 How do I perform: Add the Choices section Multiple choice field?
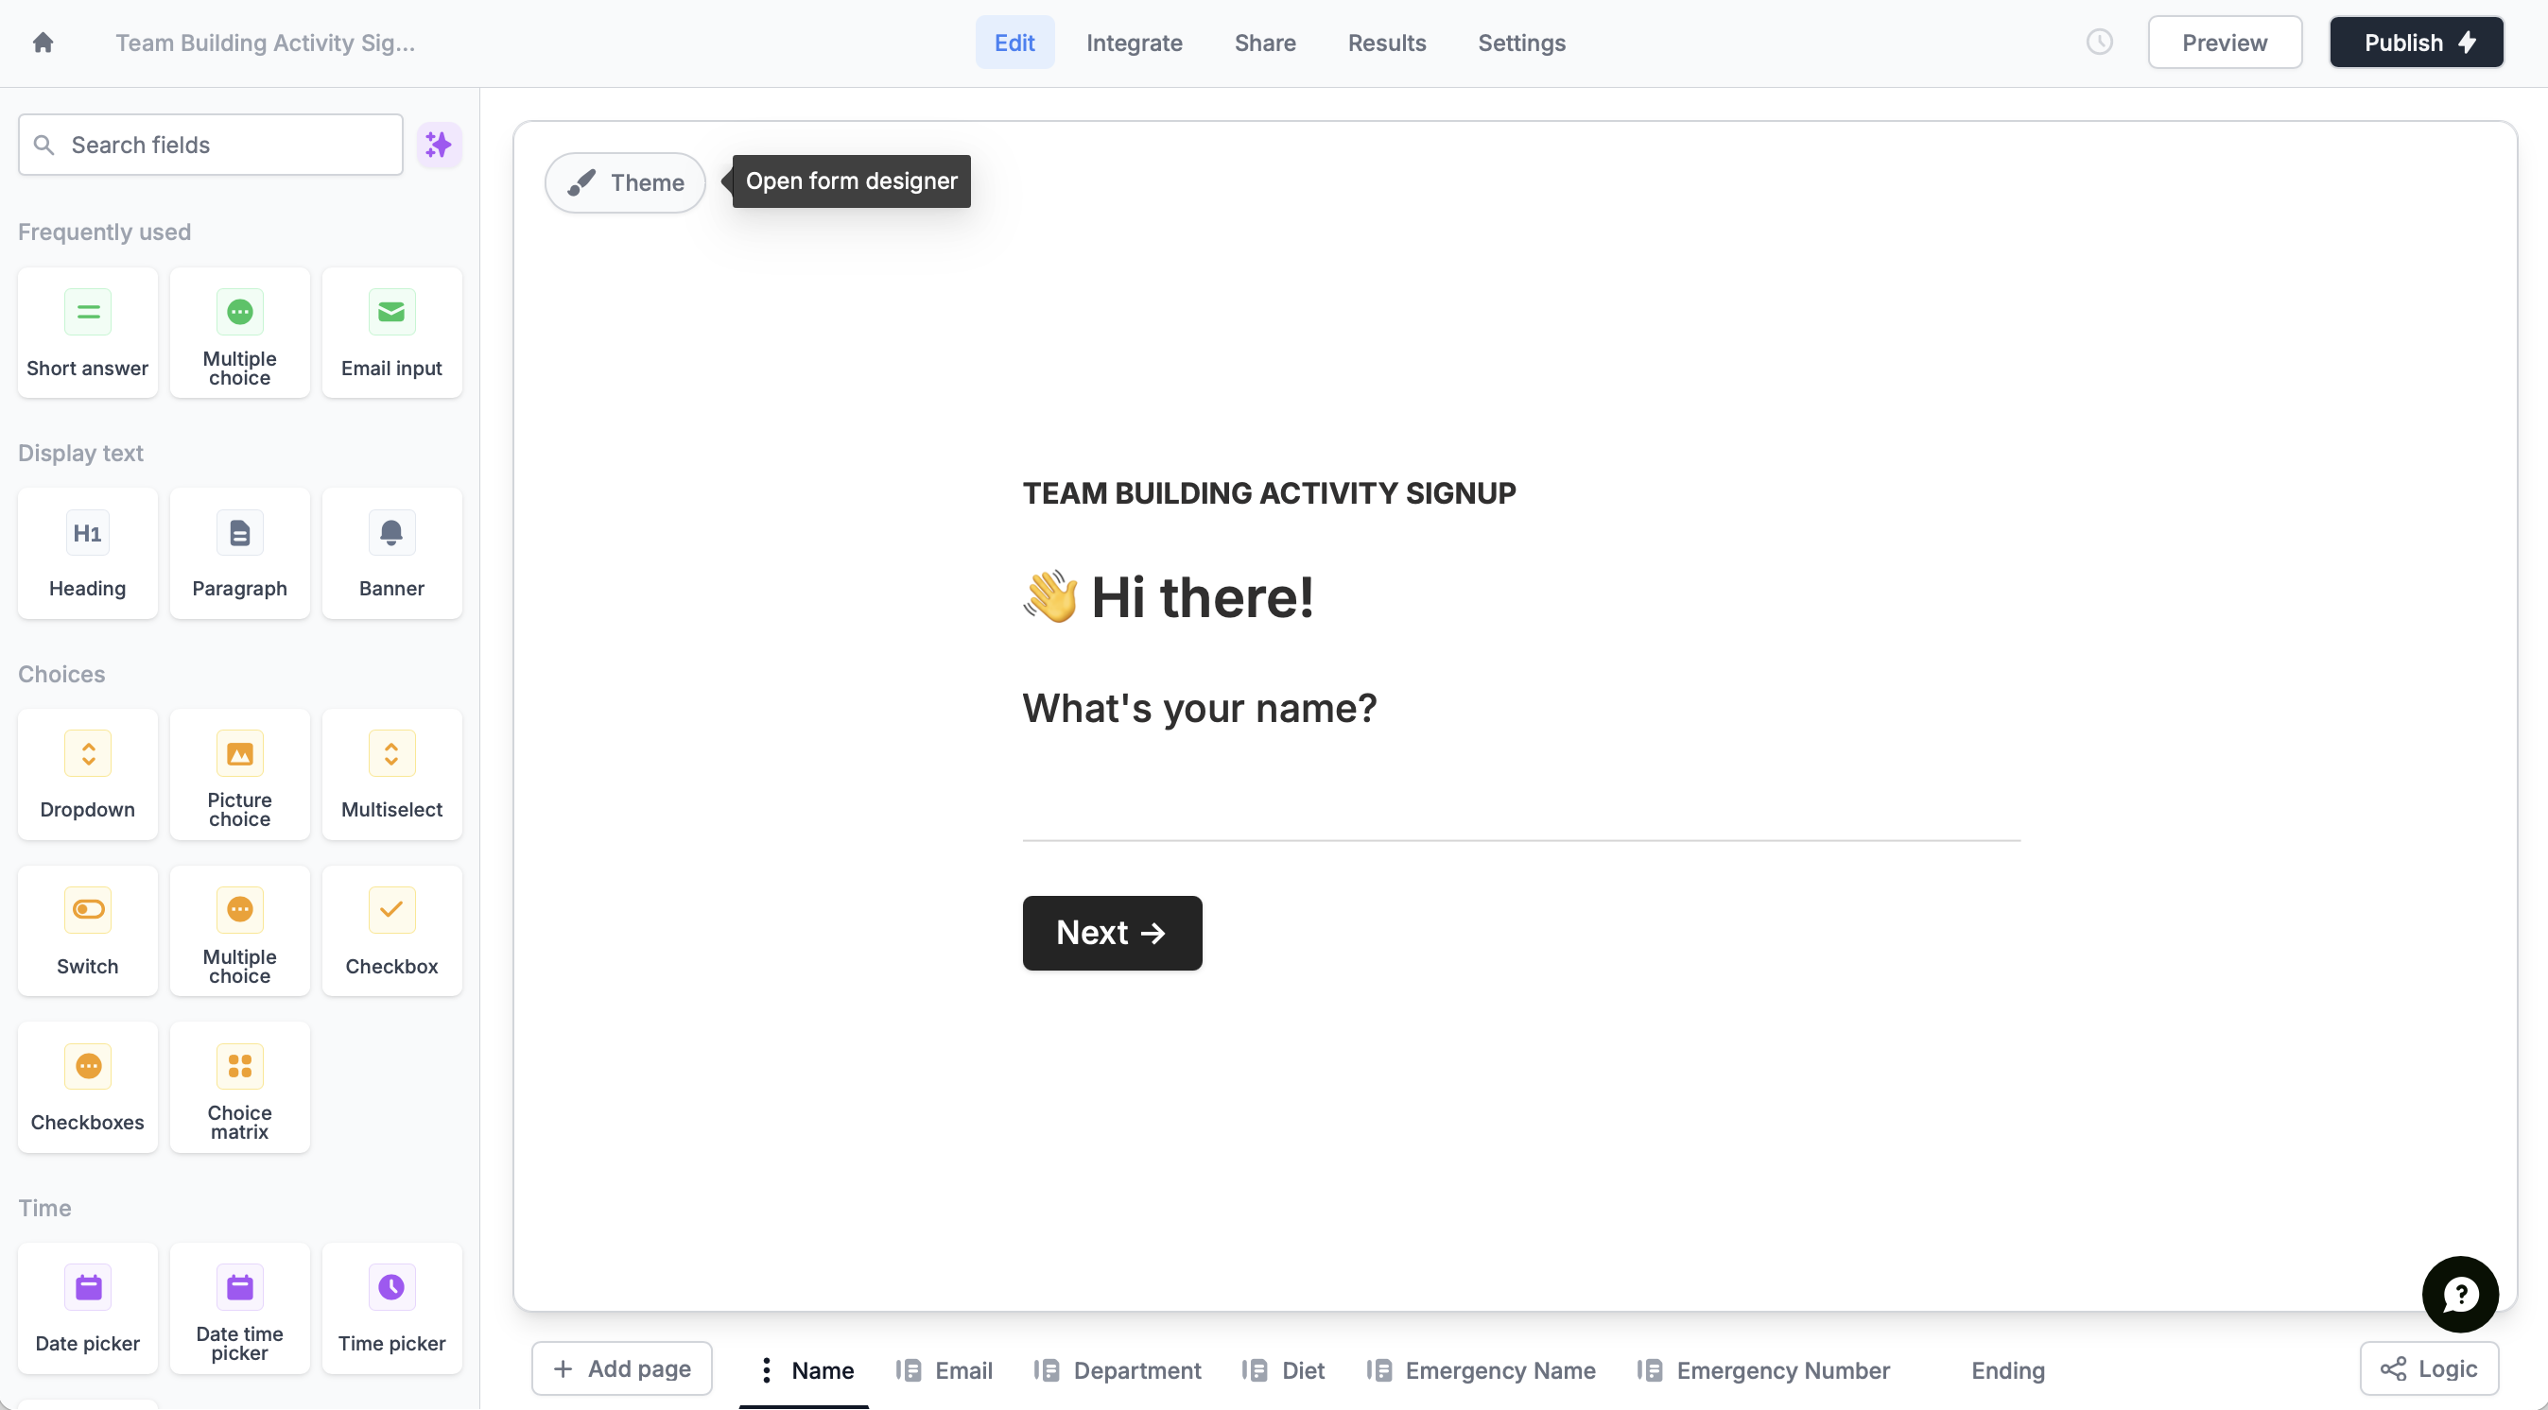point(239,932)
